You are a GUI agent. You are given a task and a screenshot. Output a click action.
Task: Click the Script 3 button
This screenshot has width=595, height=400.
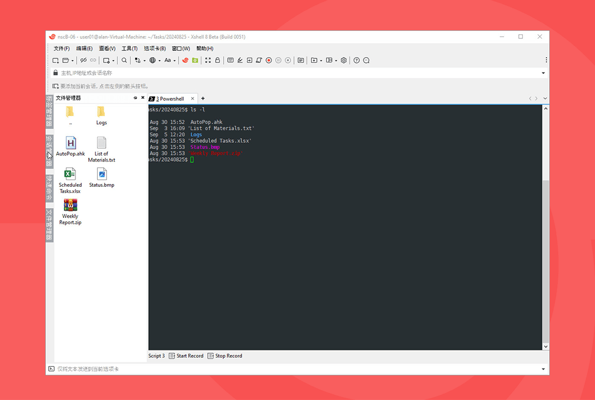[x=156, y=355]
